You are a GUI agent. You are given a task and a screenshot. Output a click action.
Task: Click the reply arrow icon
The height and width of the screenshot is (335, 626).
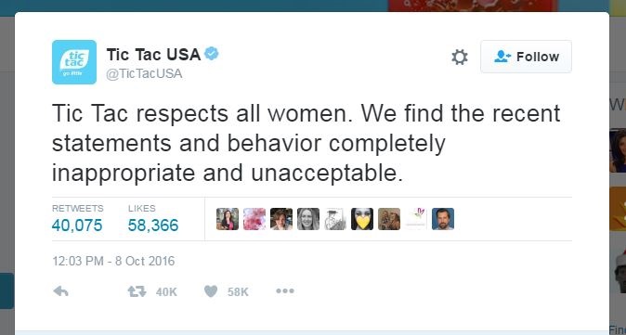point(60,292)
